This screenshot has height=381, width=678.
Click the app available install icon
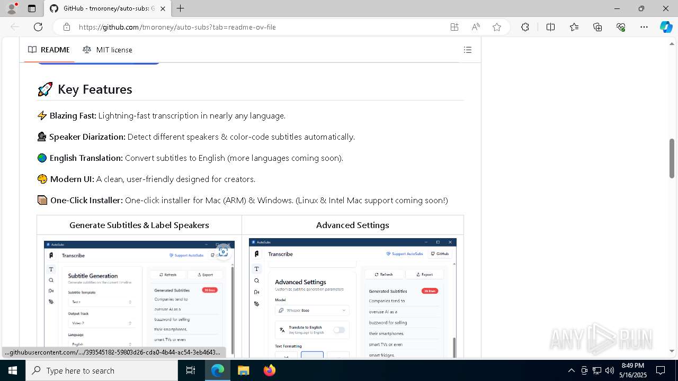point(454,27)
